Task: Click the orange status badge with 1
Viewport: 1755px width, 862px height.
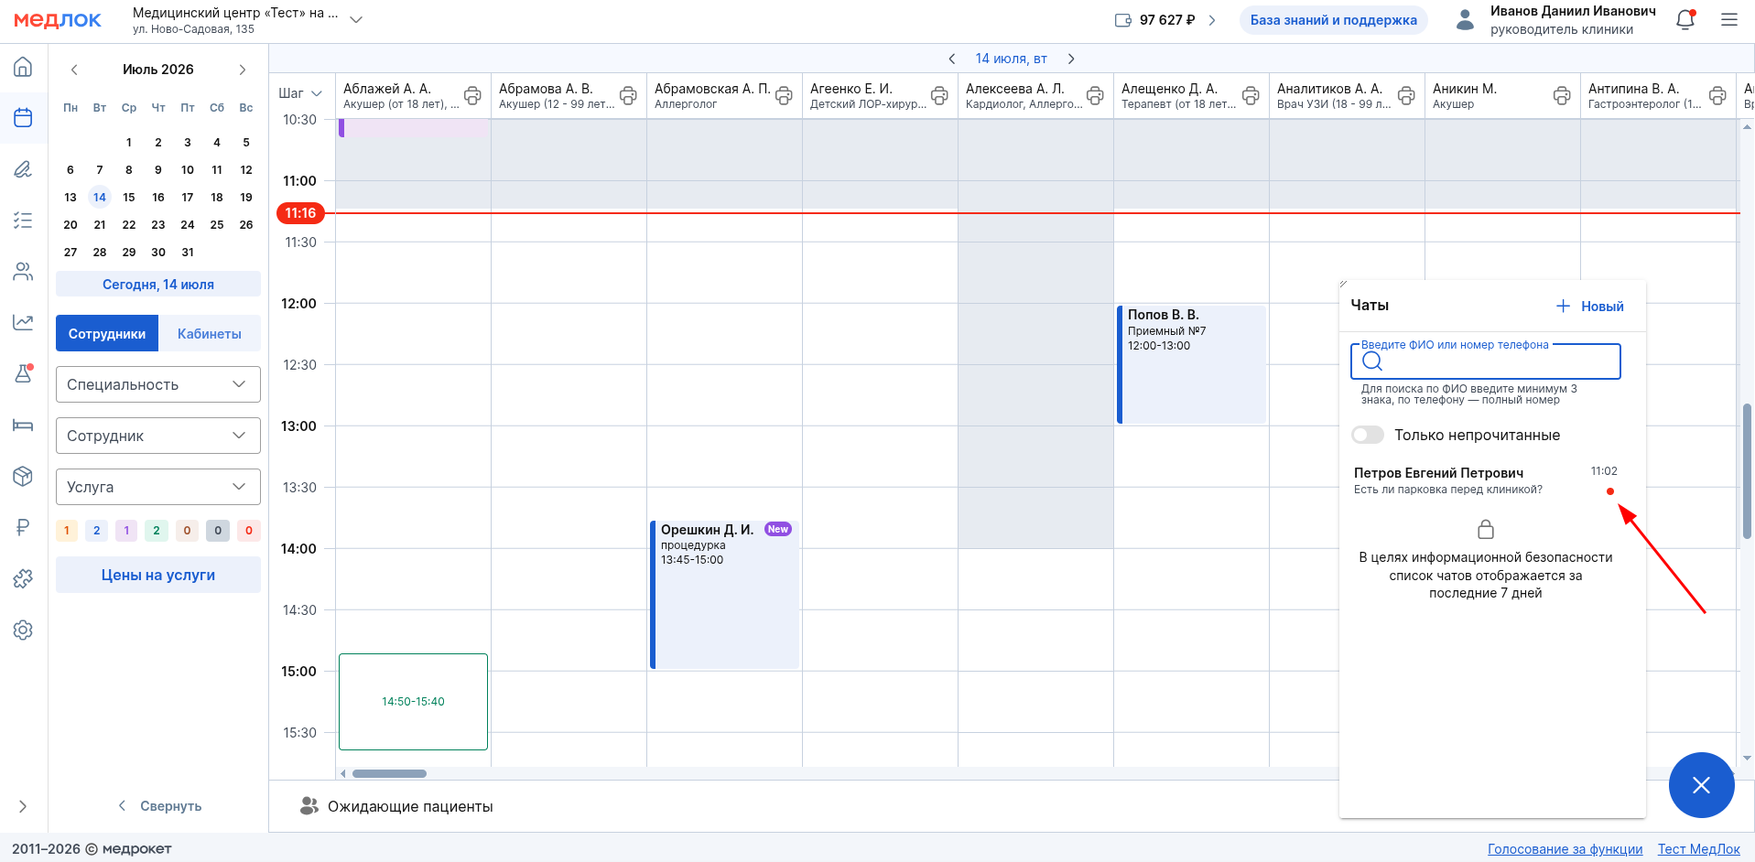Action: point(67,531)
